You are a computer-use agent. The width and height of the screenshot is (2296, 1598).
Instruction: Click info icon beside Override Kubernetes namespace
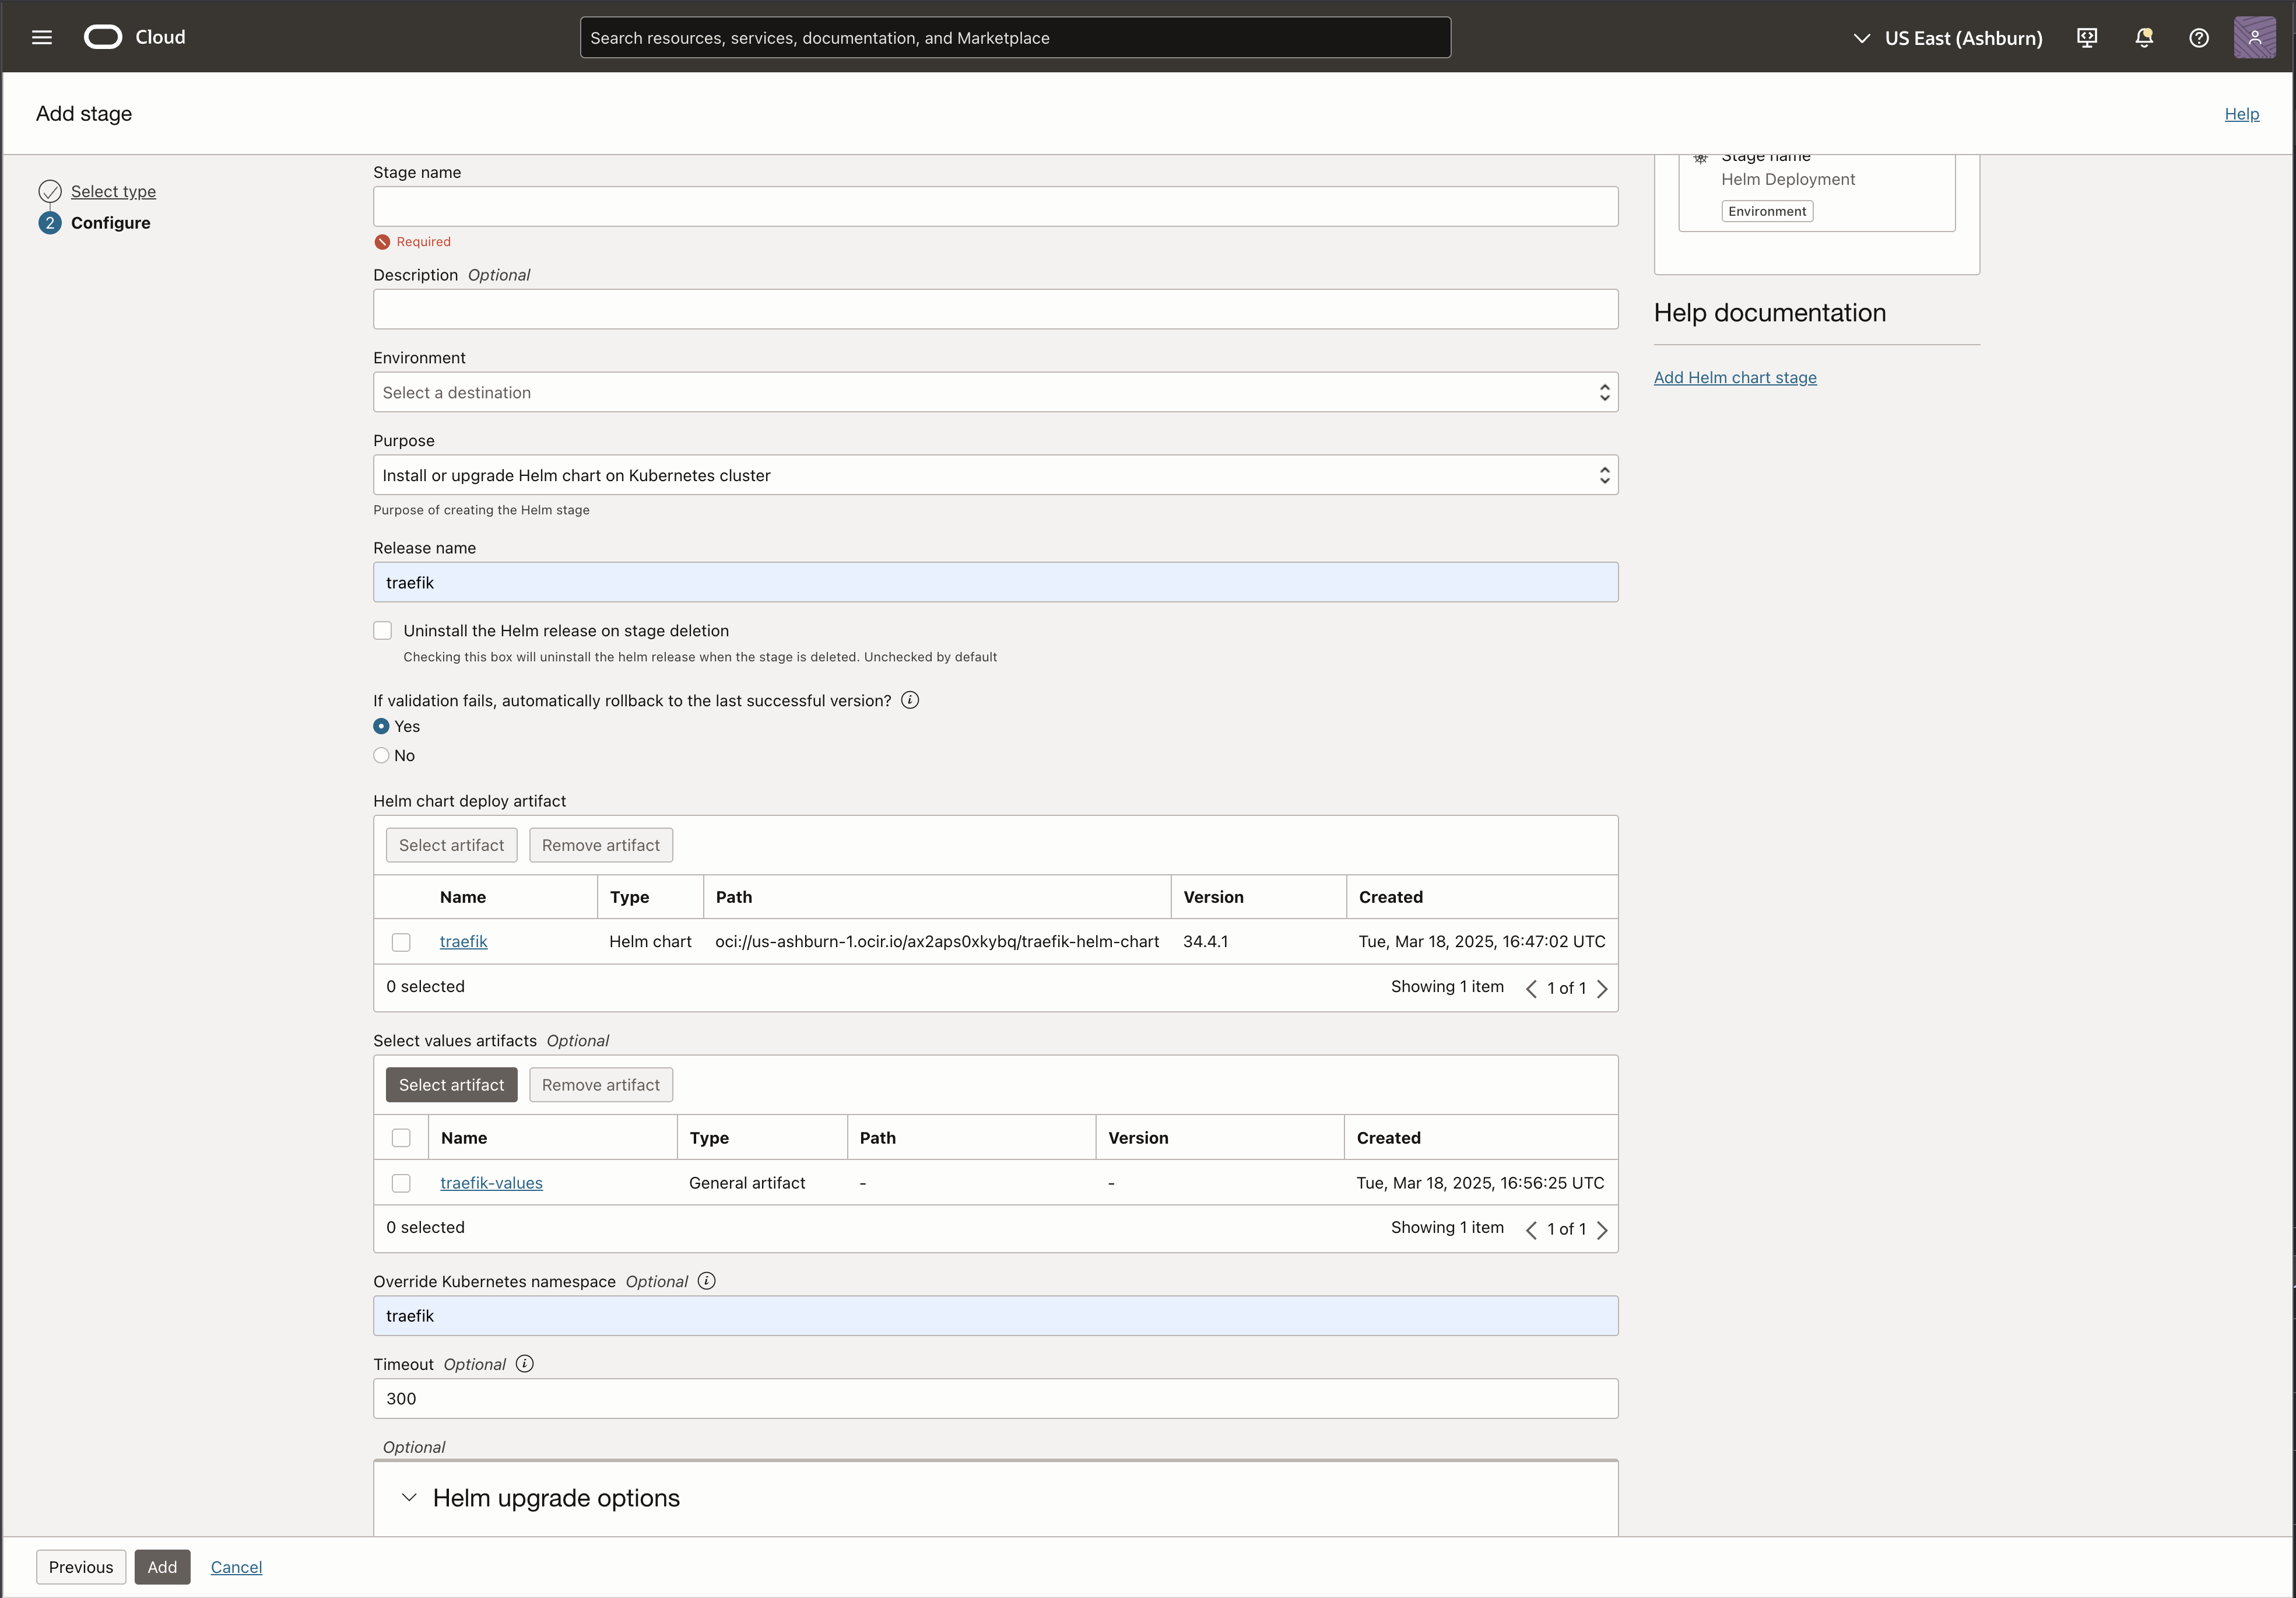tap(706, 1280)
